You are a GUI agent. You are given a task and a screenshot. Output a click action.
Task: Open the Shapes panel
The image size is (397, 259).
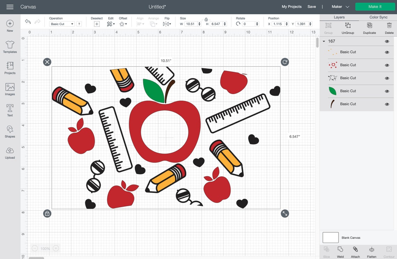point(10,131)
